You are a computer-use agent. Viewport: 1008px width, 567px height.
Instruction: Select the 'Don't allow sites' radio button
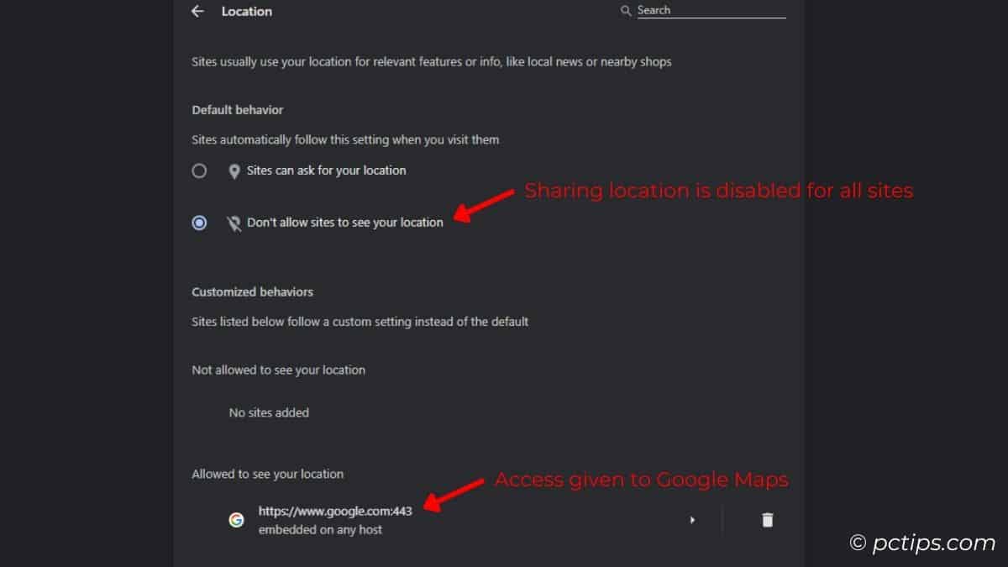tap(199, 223)
